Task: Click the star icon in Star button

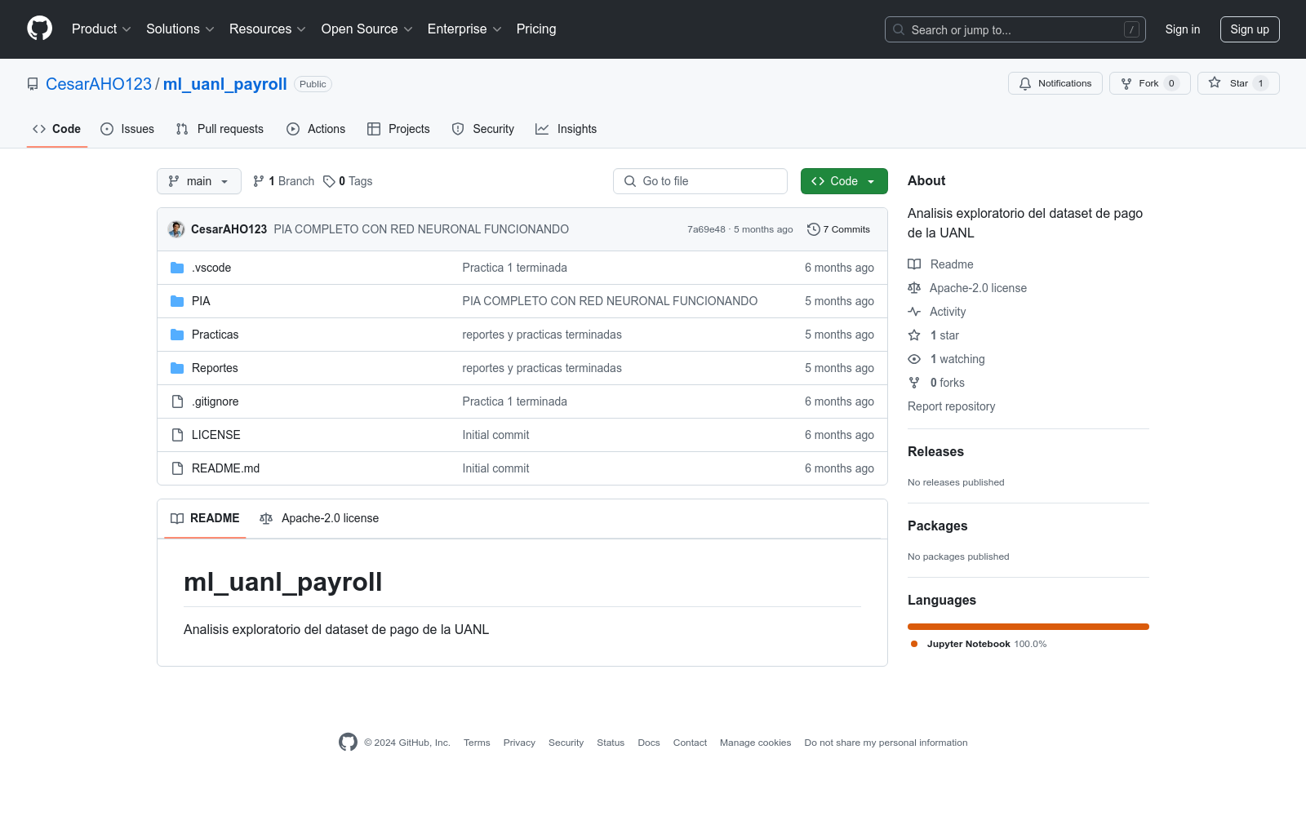Action: 1215,83
